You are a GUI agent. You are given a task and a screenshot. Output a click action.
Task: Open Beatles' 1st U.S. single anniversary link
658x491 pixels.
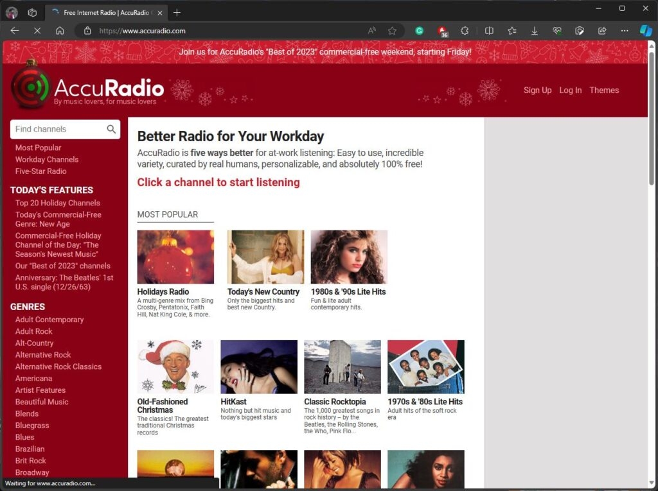(64, 282)
